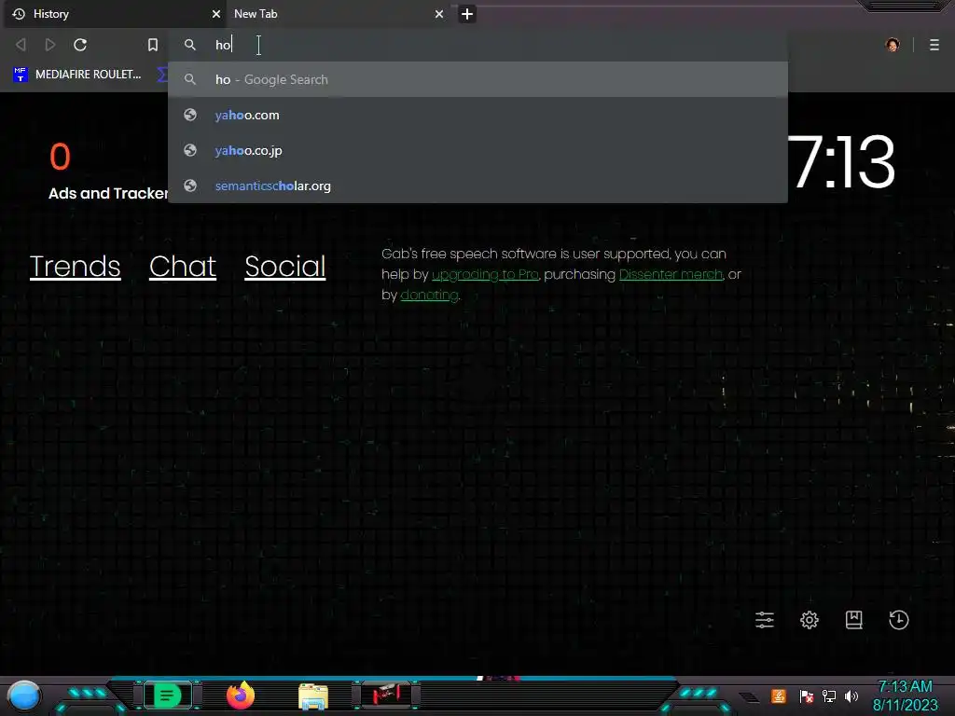The height and width of the screenshot is (716, 955).
Task: Click the globe icon beside semanticscholar.org
Action: [x=190, y=186]
